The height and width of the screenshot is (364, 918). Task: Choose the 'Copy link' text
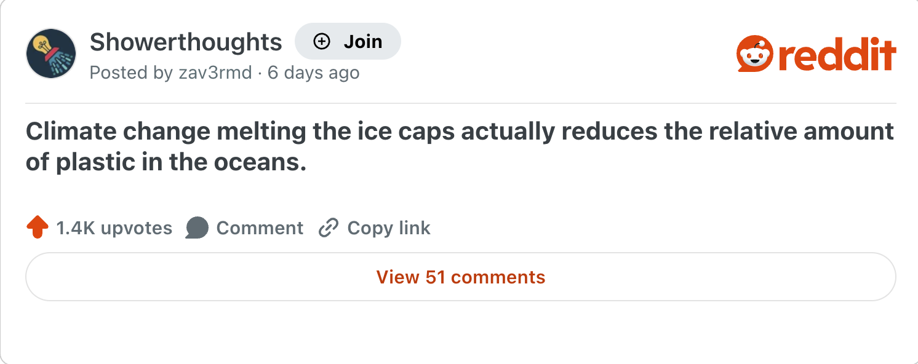[x=389, y=228]
